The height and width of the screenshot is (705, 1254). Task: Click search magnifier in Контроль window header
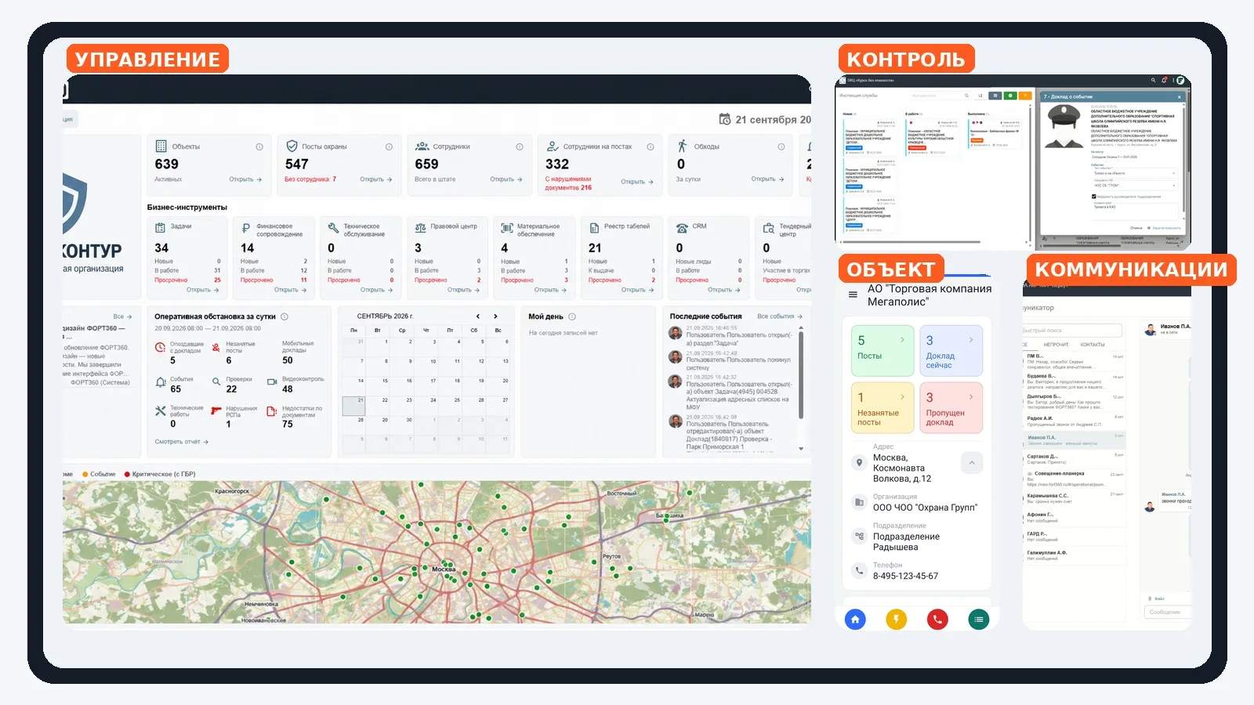(x=1153, y=80)
